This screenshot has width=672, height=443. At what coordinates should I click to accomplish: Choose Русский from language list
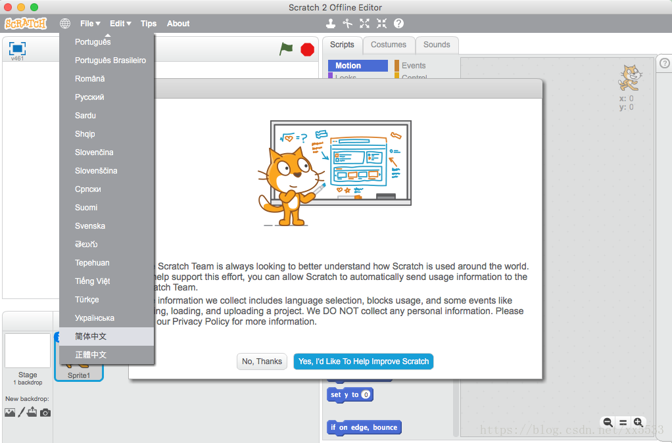[x=107, y=97]
